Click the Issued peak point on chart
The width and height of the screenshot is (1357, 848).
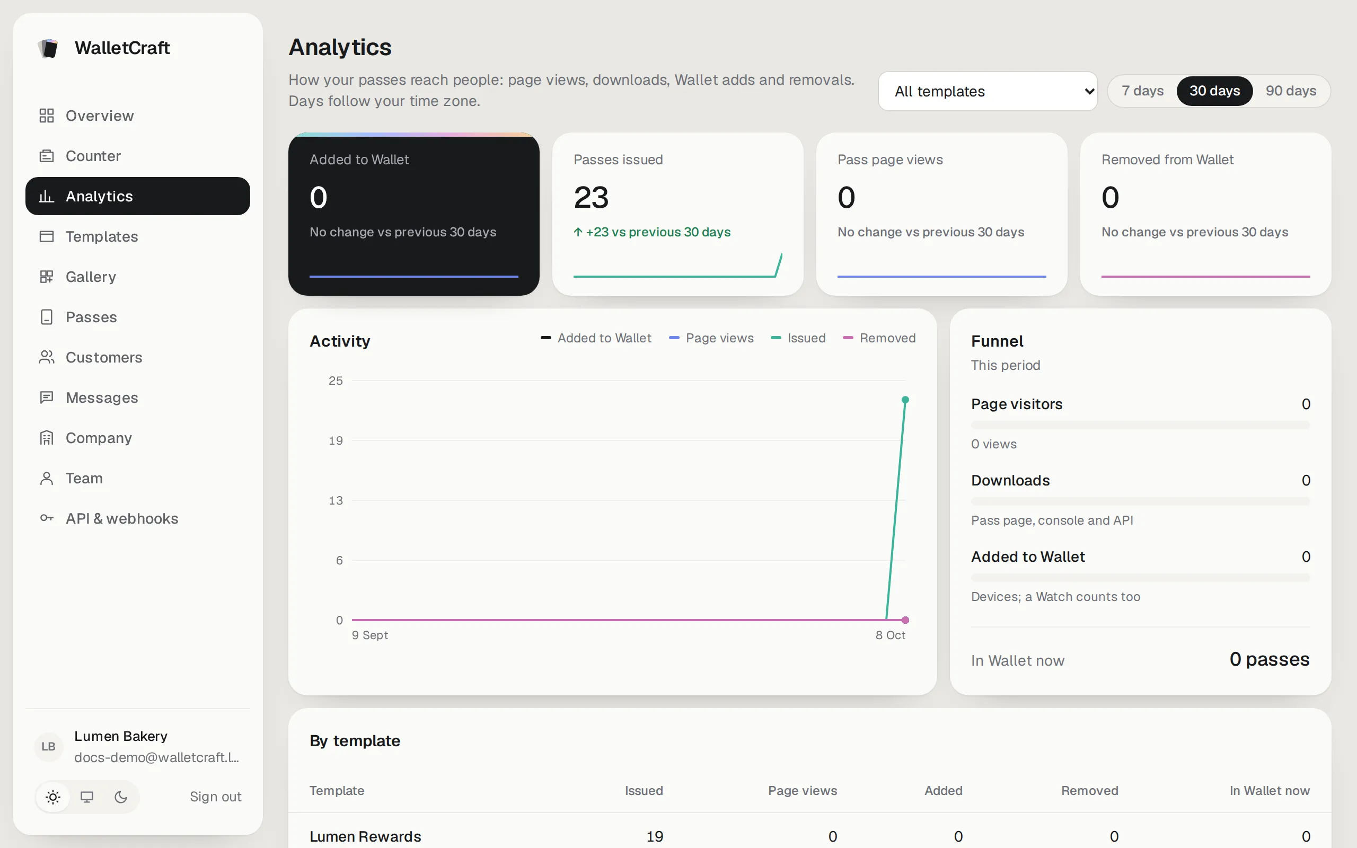(x=905, y=400)
